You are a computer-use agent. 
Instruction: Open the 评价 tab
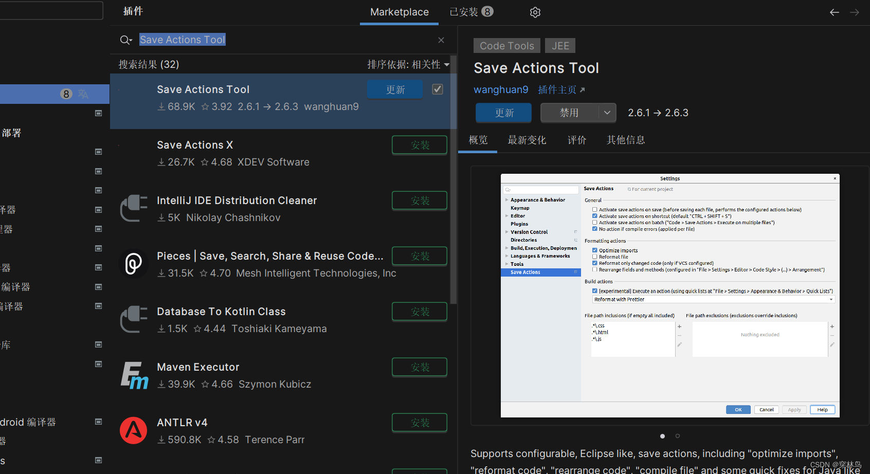pos(577,140)
